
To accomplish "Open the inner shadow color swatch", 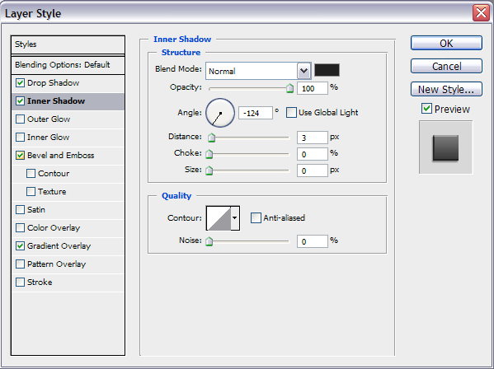I will click(327, 70).
